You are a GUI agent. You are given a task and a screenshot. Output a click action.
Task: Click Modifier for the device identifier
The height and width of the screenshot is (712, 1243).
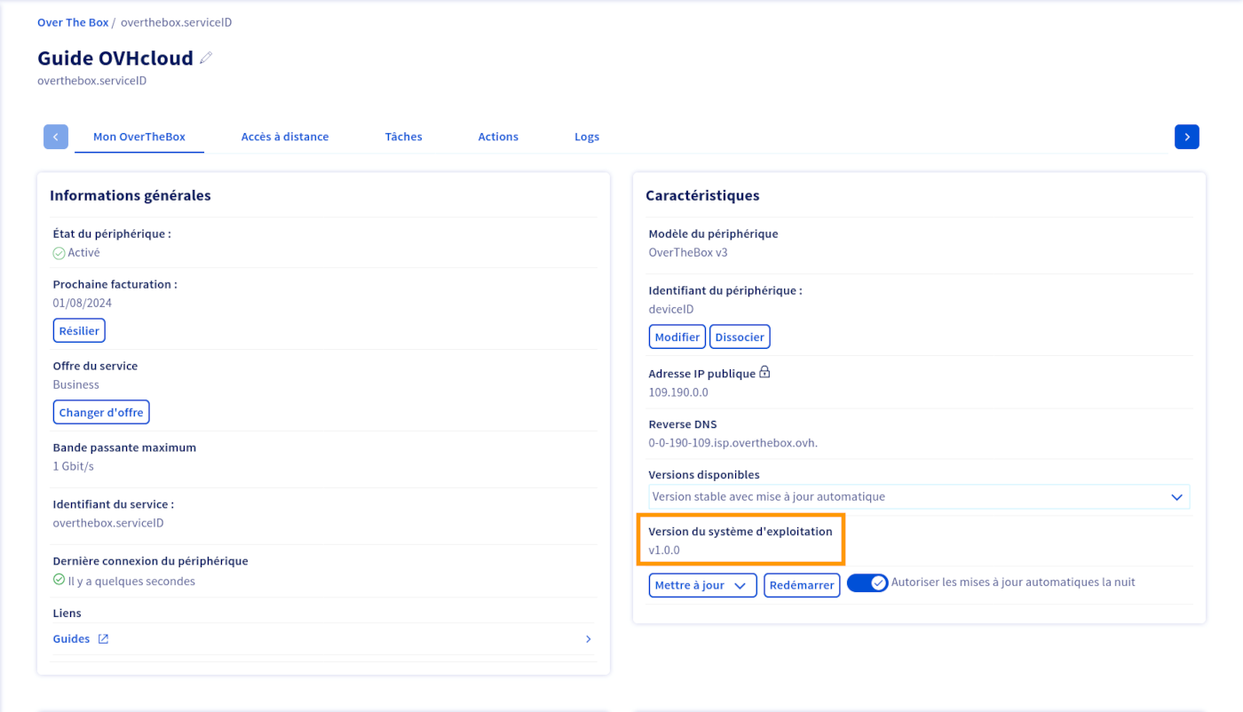(677, 337)
